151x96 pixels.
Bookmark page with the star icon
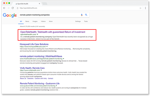[x=140, y=8]
